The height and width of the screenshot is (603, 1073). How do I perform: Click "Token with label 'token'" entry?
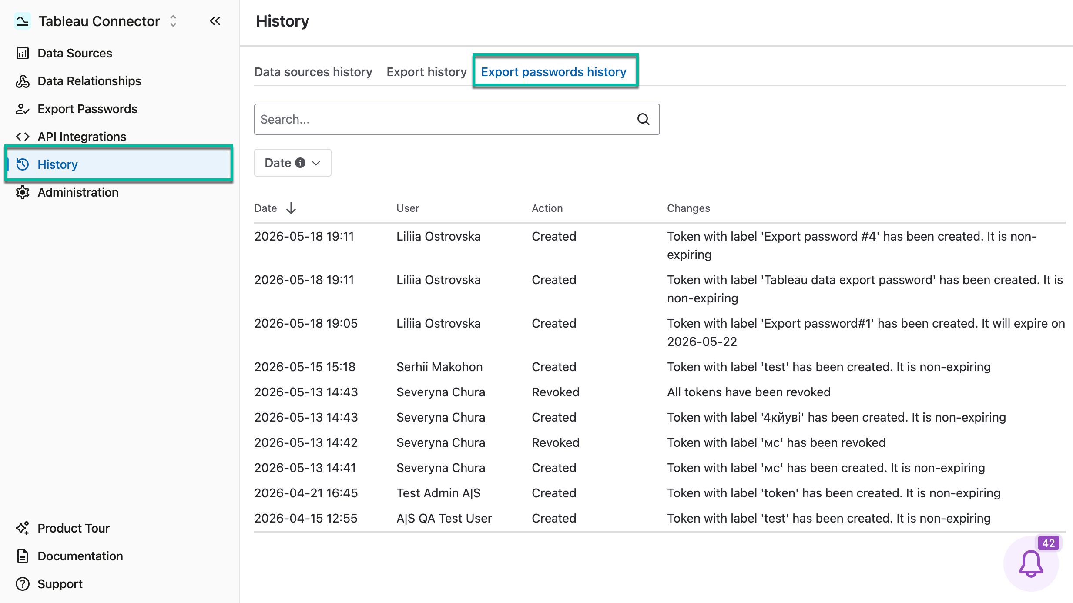834,493
